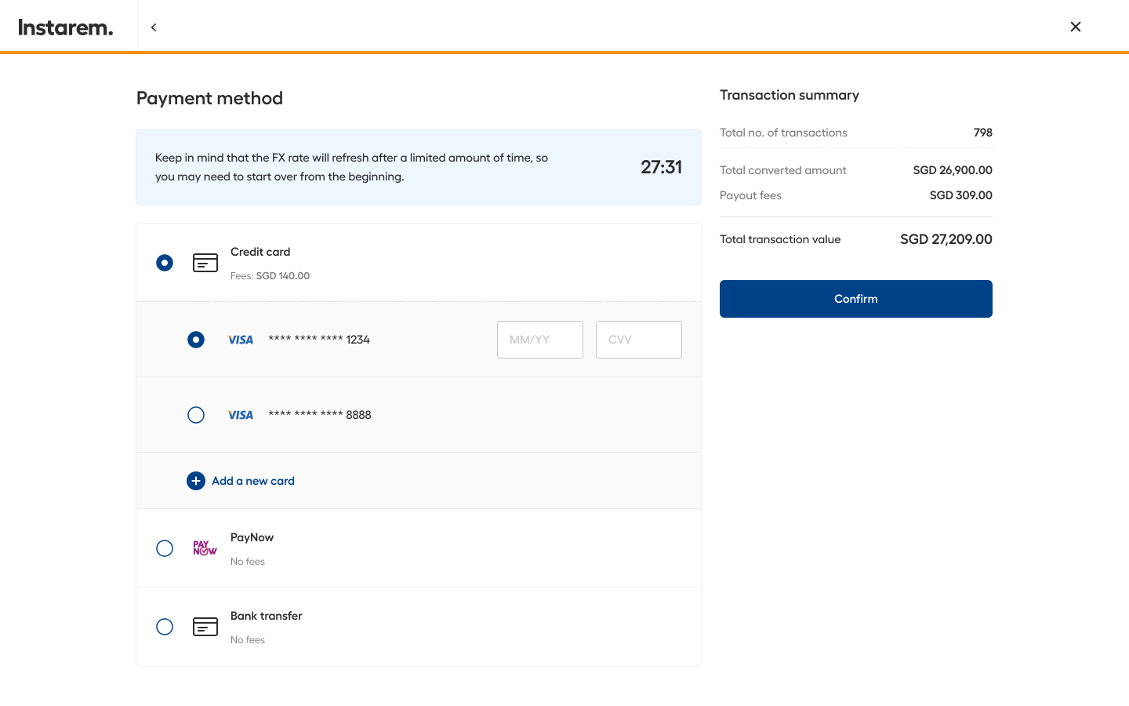Go back using the left chevron

154,27
